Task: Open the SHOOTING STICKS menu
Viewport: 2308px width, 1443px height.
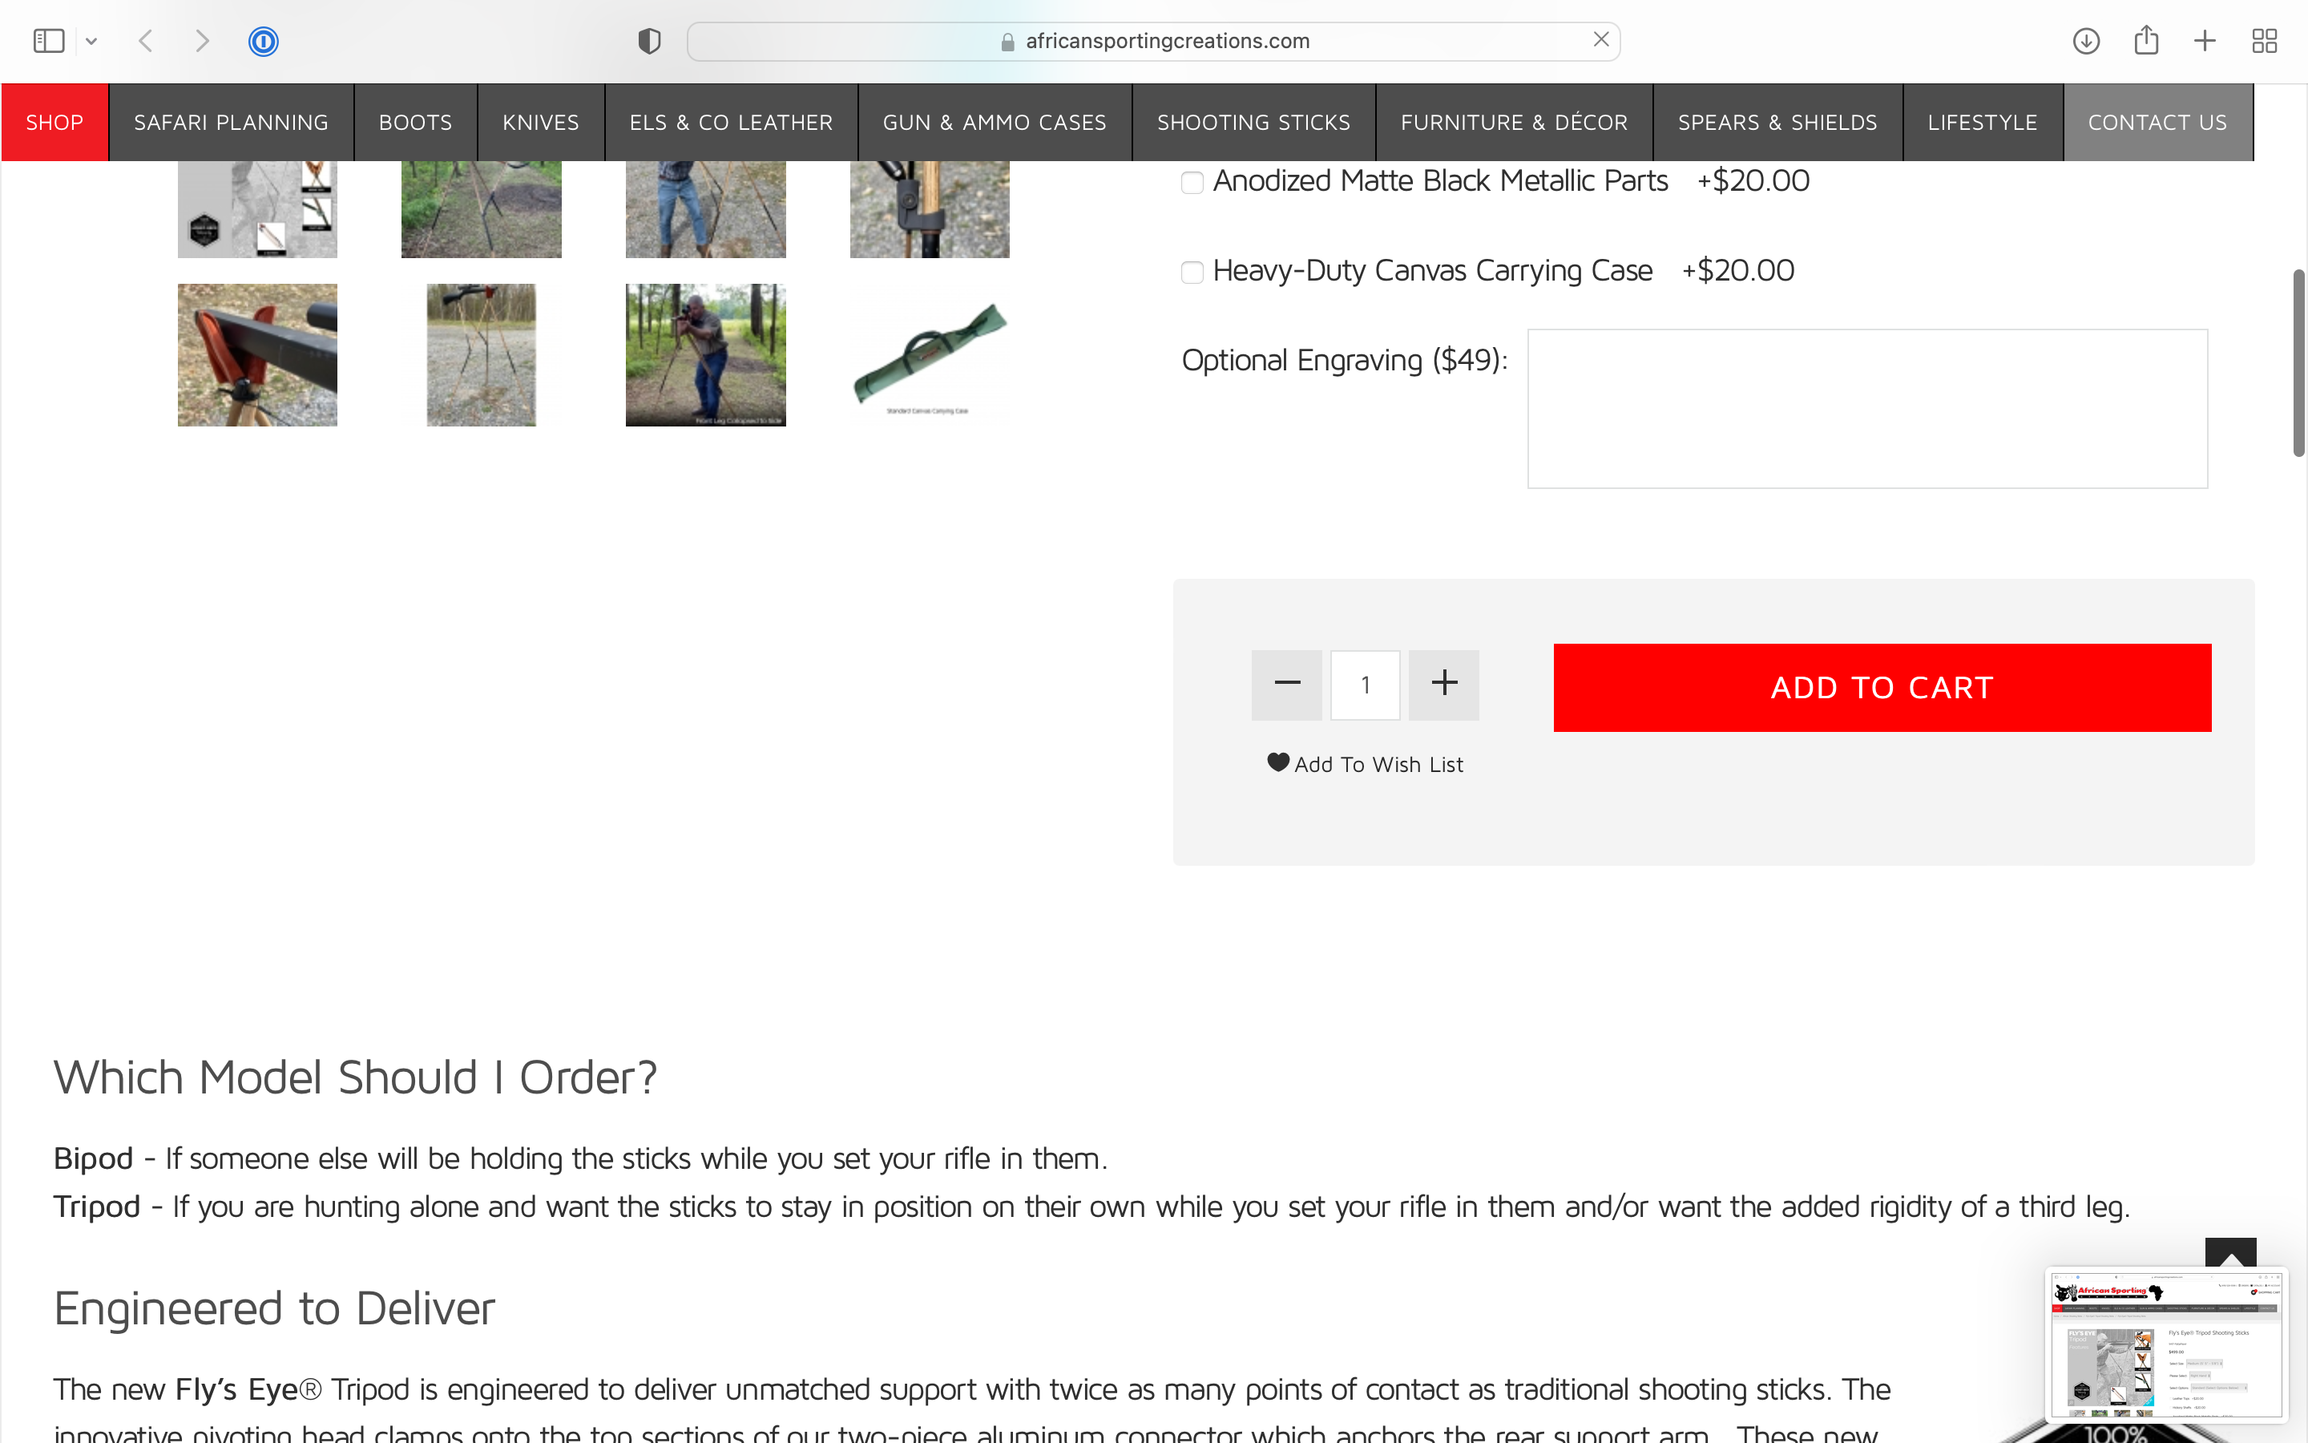Action: pyautogui.click(x=1253, y=122)
